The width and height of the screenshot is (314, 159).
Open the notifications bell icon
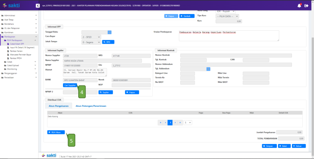click(299, 6)
